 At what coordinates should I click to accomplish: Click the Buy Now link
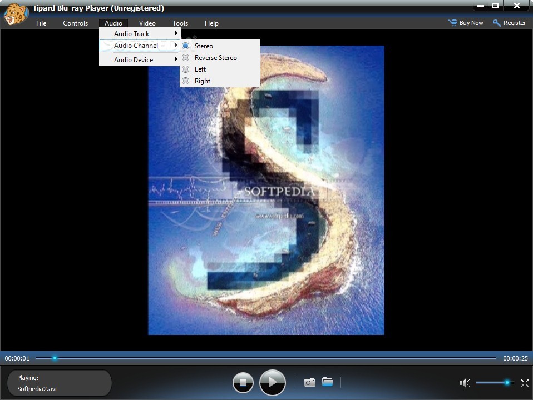pos(471,23)
